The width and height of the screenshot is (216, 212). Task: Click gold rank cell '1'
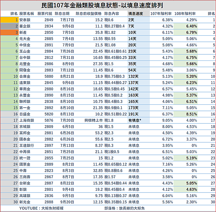[9, 20]
